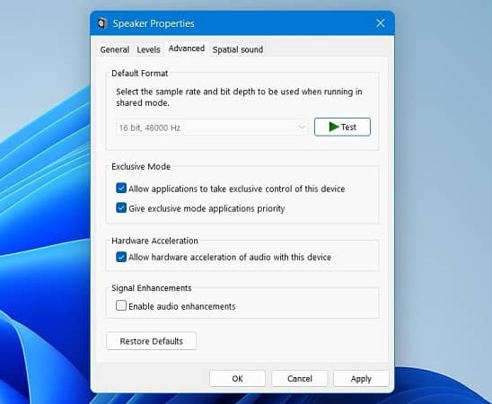The image size is (492, 404).
Task: Switch to the General tab
Action: tap(115, 49)
